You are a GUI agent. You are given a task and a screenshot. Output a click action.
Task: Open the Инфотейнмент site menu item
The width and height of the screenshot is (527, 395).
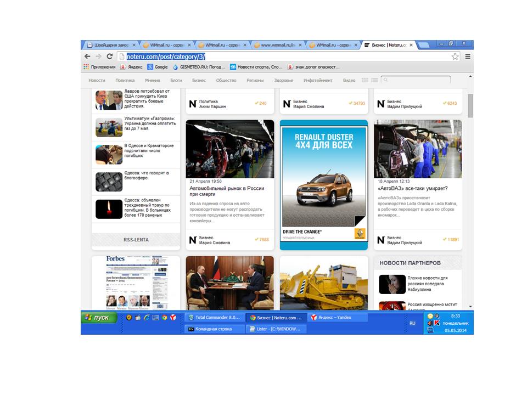click(x=318, y=80)
